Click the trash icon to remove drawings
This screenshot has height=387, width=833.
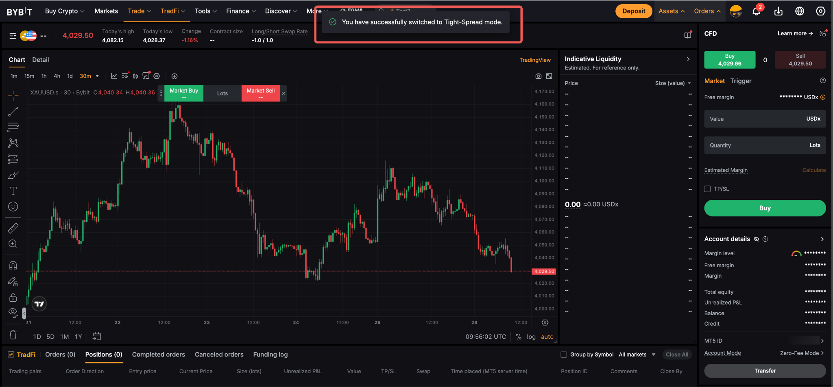(x=13, y=335)
